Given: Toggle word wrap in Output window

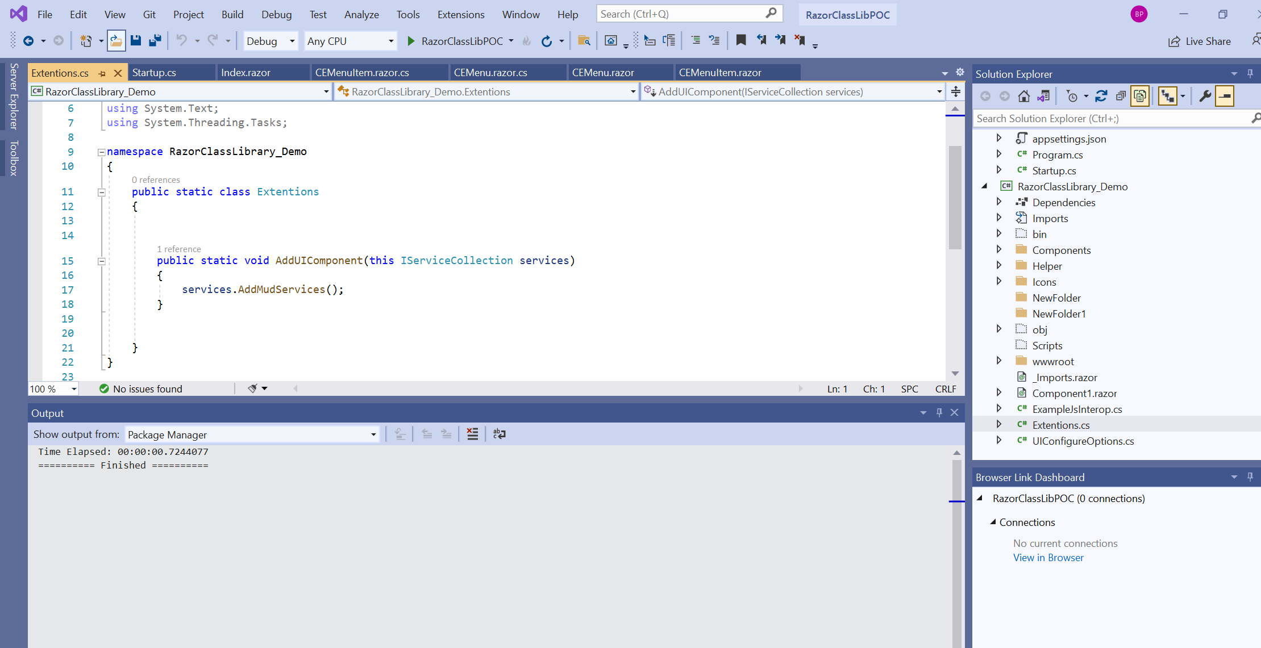Looking at the screenshot, I should pyautogui.click(x=499, y=434).
